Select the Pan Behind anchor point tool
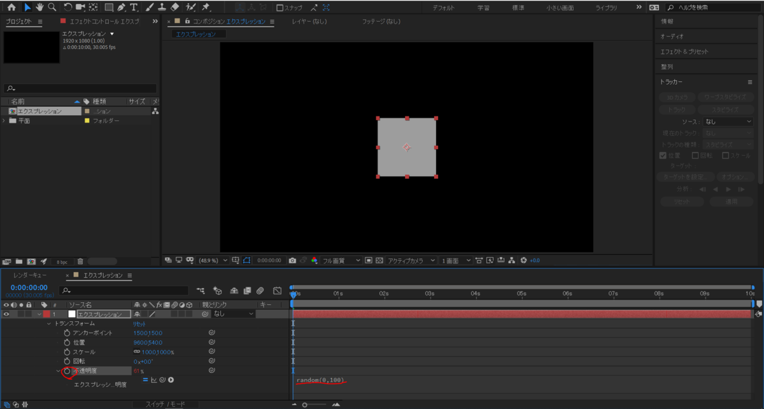Screen dimensions: 764x409 pyautogui.click(x=94, y=8)
